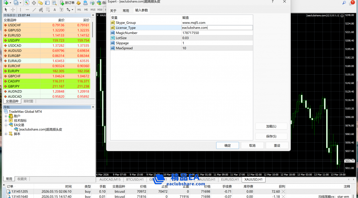Select the Crosshair tool
This screenshot has height=198, width=358.
13,10
